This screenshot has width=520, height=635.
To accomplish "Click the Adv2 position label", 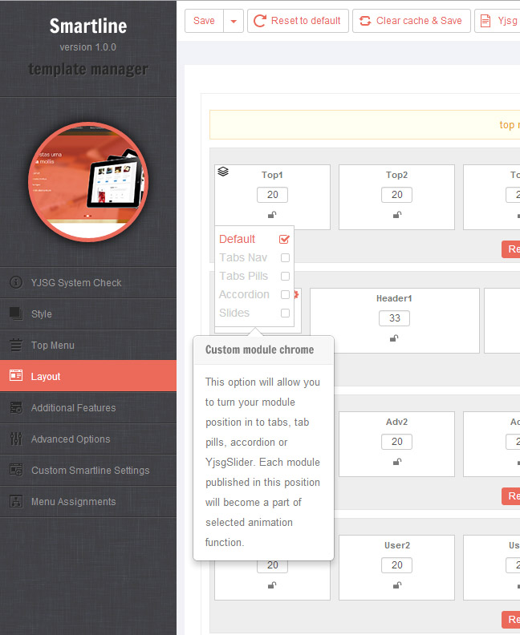I will [396, 422].
